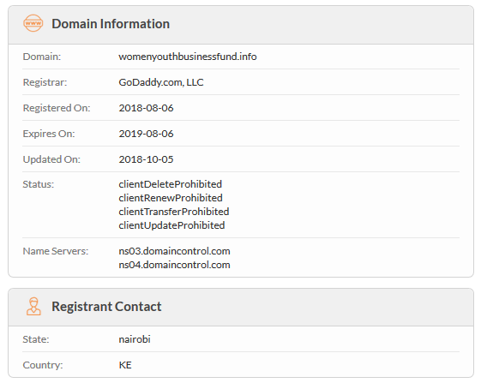Select the Domain Information heading
The image size is (481, 383).
(111, 24)
